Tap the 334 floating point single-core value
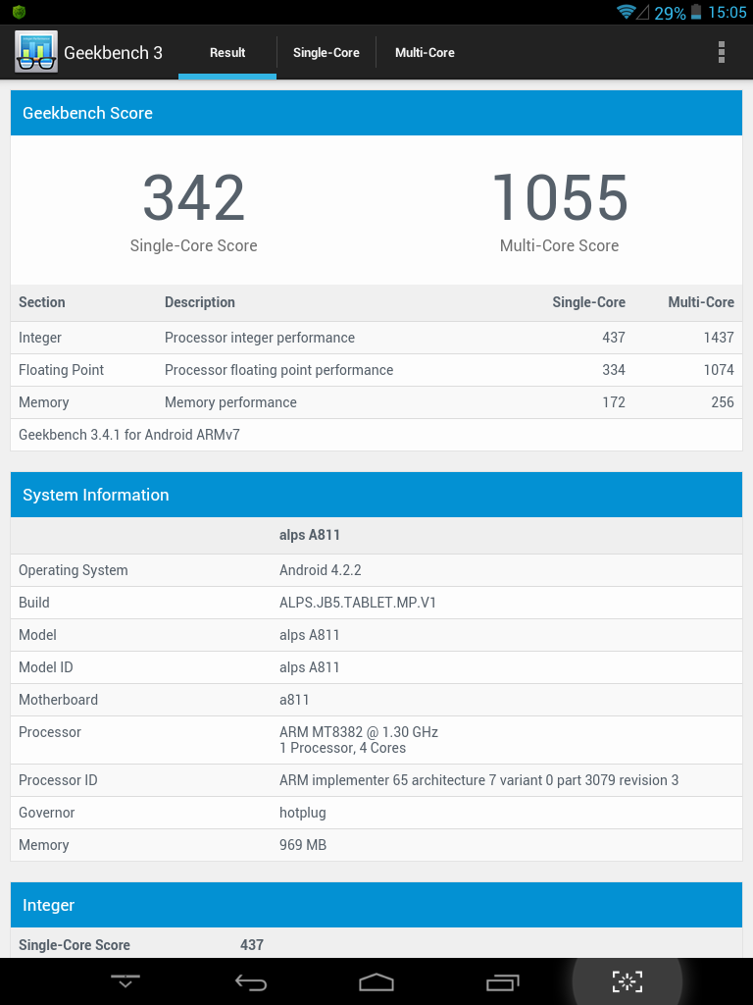 click(x=614, y=370)
